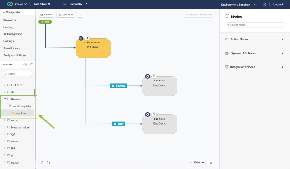Click the Search nodes input field
This screenshot has height=169, width=290.
[255, 25]
